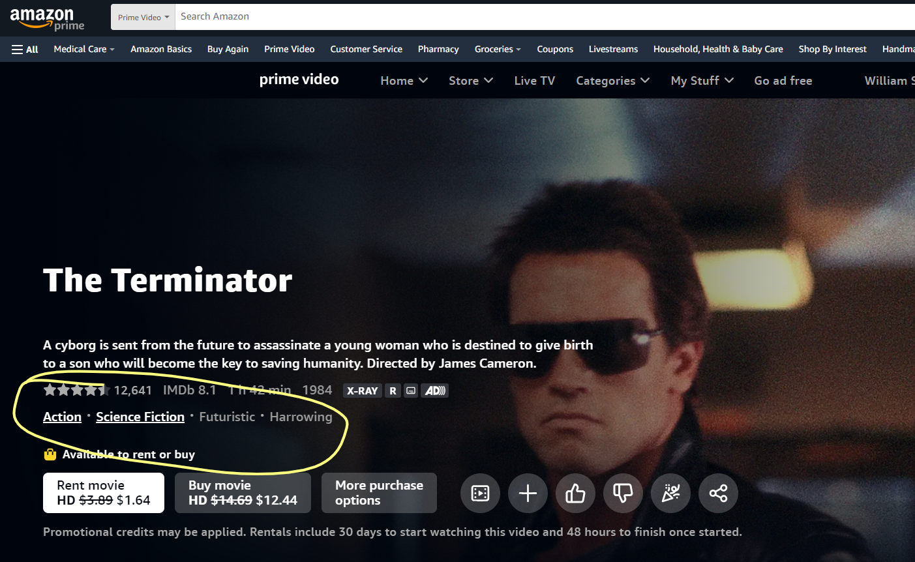Expand the Medical Care menu
915x562 pixels.
click(84, 50)
